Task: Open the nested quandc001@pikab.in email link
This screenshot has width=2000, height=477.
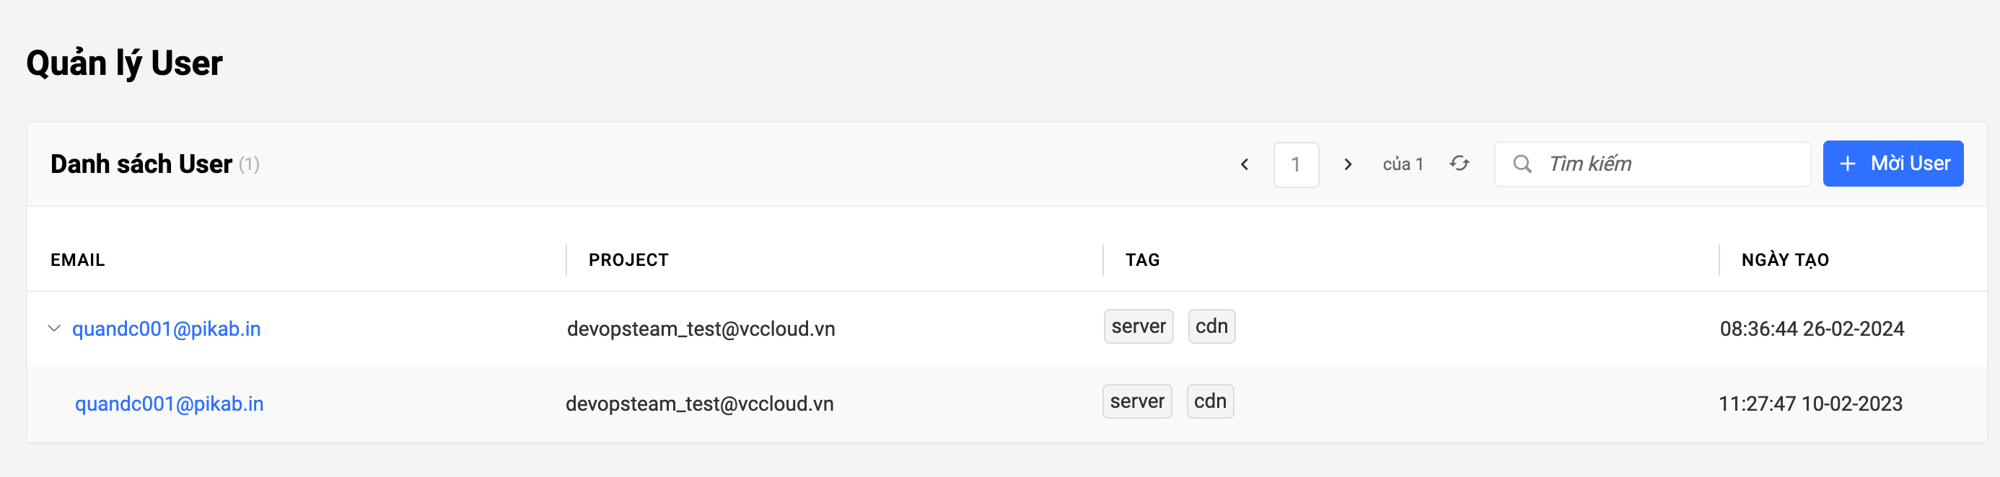Action: 170,404
